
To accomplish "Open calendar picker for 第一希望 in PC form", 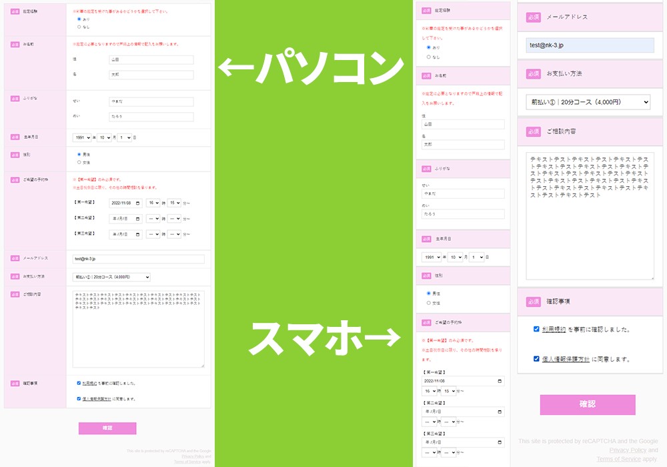I will click(138, 203).
